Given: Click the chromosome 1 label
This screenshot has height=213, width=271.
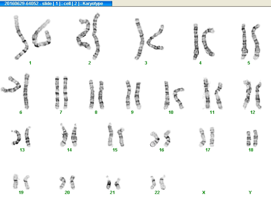Looking at the screenshot, I should point(30,63).
